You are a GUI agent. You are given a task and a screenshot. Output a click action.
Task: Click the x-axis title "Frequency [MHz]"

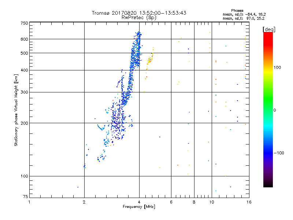tap(139, 207)
